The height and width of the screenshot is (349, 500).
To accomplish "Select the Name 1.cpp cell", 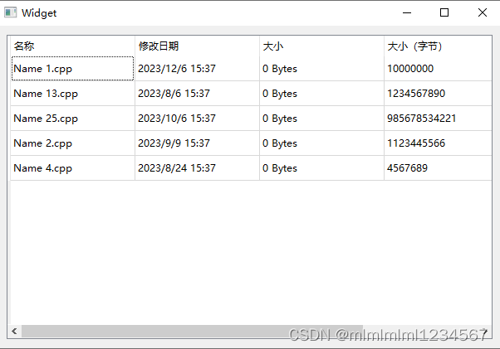I will (x=73, y=69).
